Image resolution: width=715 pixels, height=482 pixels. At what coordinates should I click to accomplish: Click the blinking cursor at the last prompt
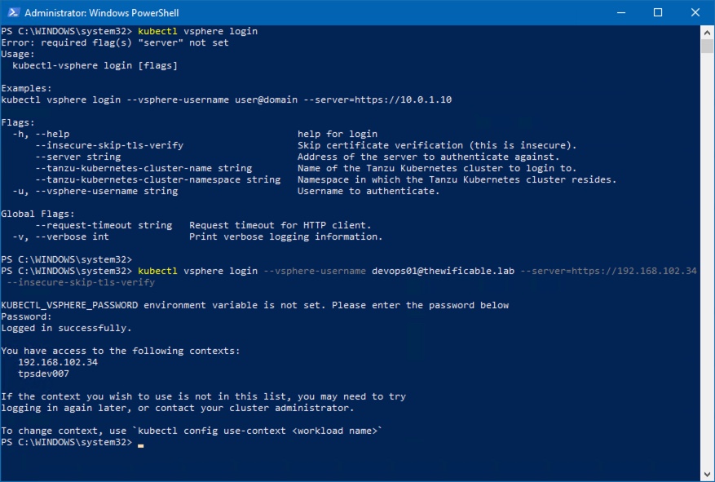[x=140, y=443]
